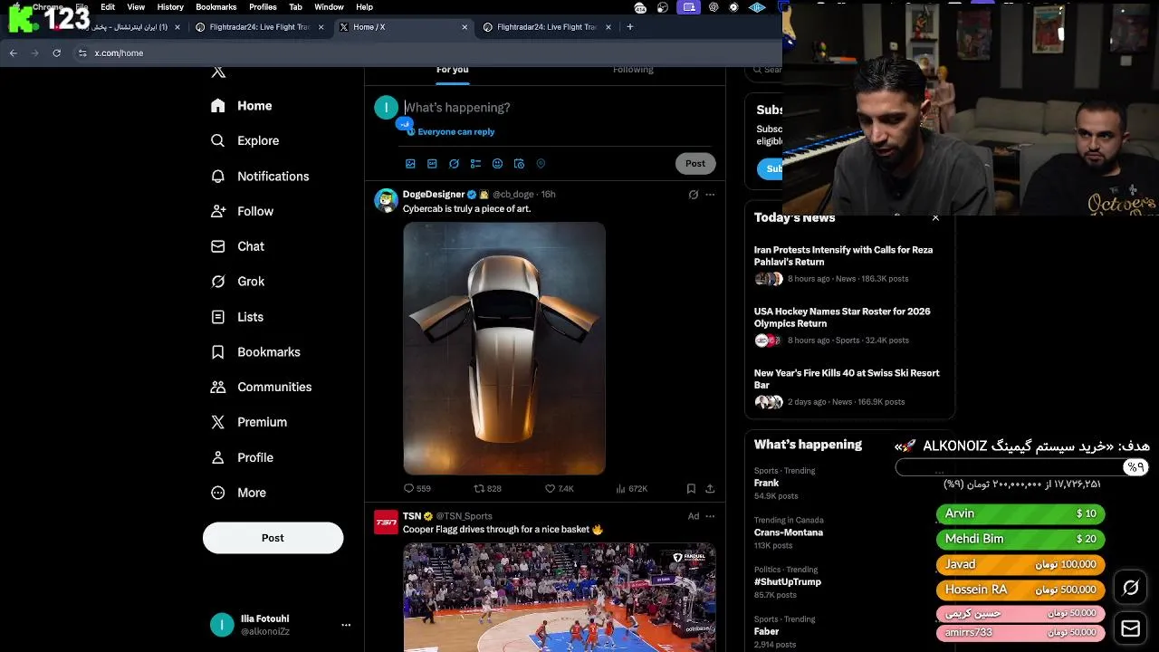Open more options on the TSN ad post
The width and height of the screenshot is (1159, 652).
tap(710, 516)
